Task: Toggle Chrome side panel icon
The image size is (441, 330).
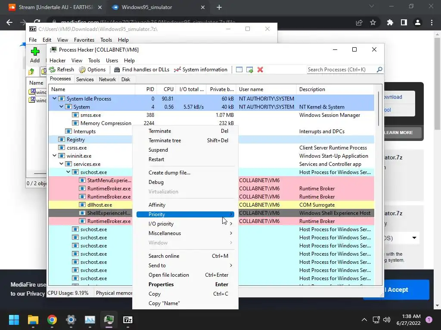Action: [404, 22]
